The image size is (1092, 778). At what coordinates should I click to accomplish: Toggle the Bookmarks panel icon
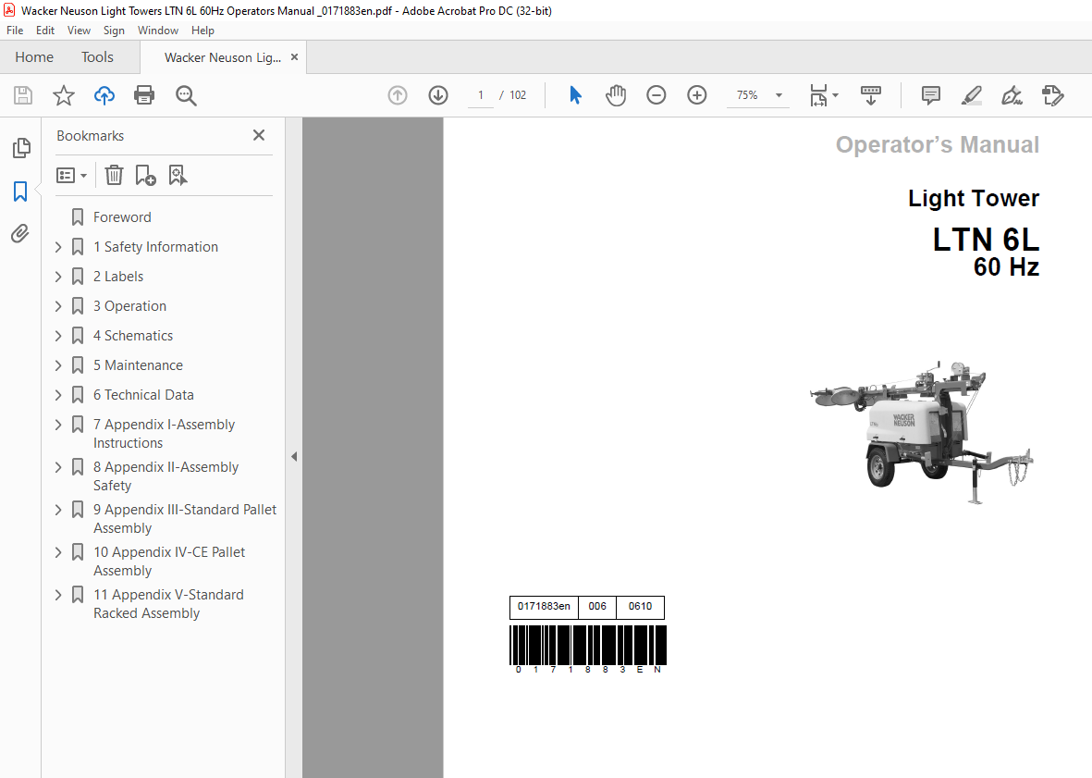pyautogui.click(x=20, y=191)
